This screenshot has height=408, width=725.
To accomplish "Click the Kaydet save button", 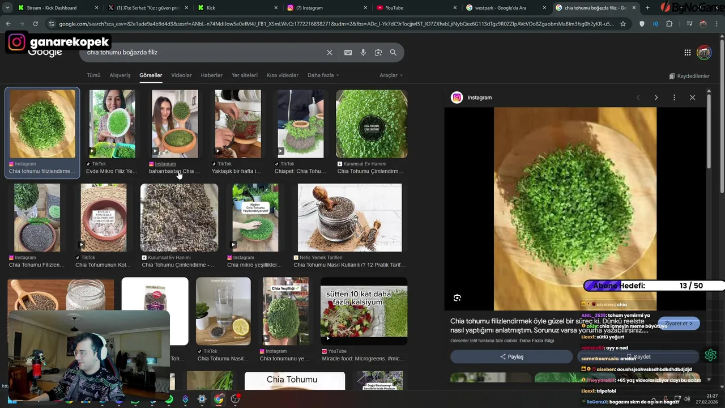I will click(x=638, y=357).
